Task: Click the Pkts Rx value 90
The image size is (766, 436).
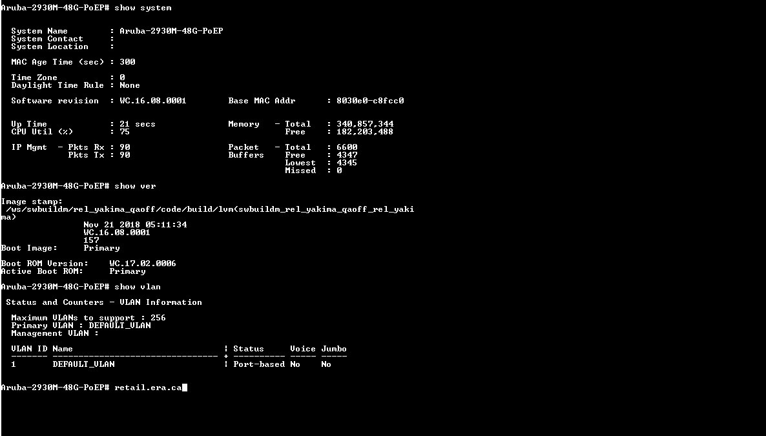Action: [x=125, y=147]
